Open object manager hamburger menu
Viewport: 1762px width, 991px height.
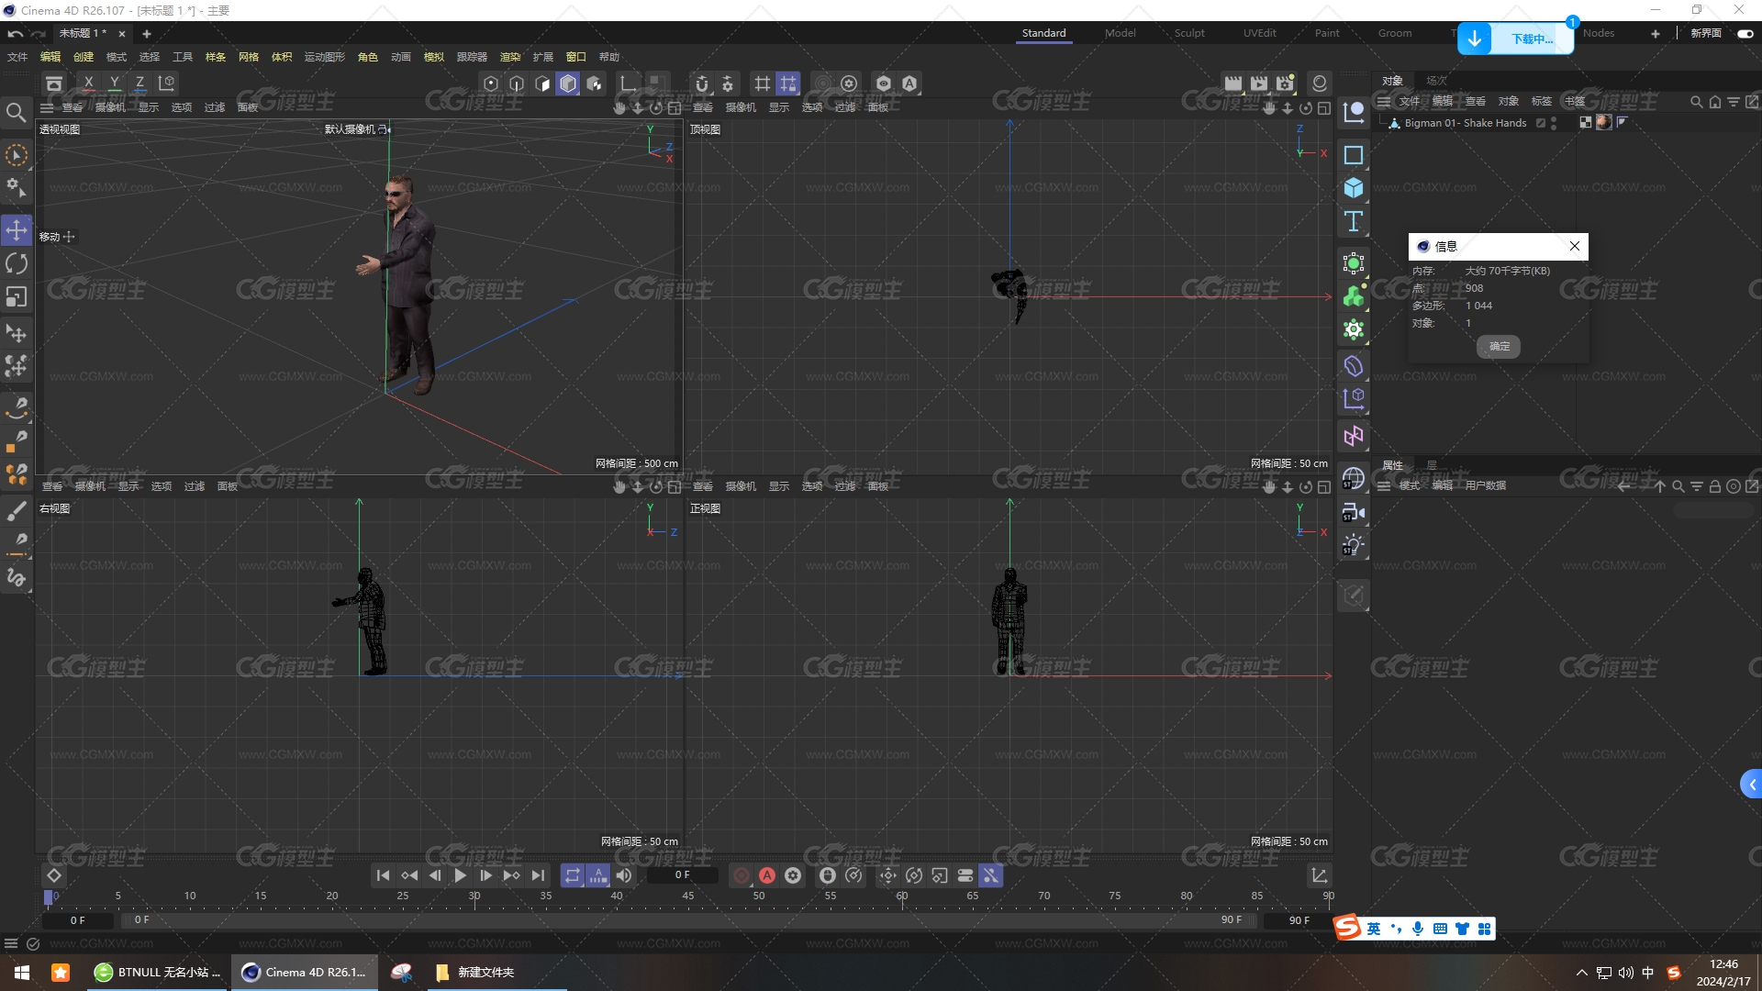point(1384,101)
